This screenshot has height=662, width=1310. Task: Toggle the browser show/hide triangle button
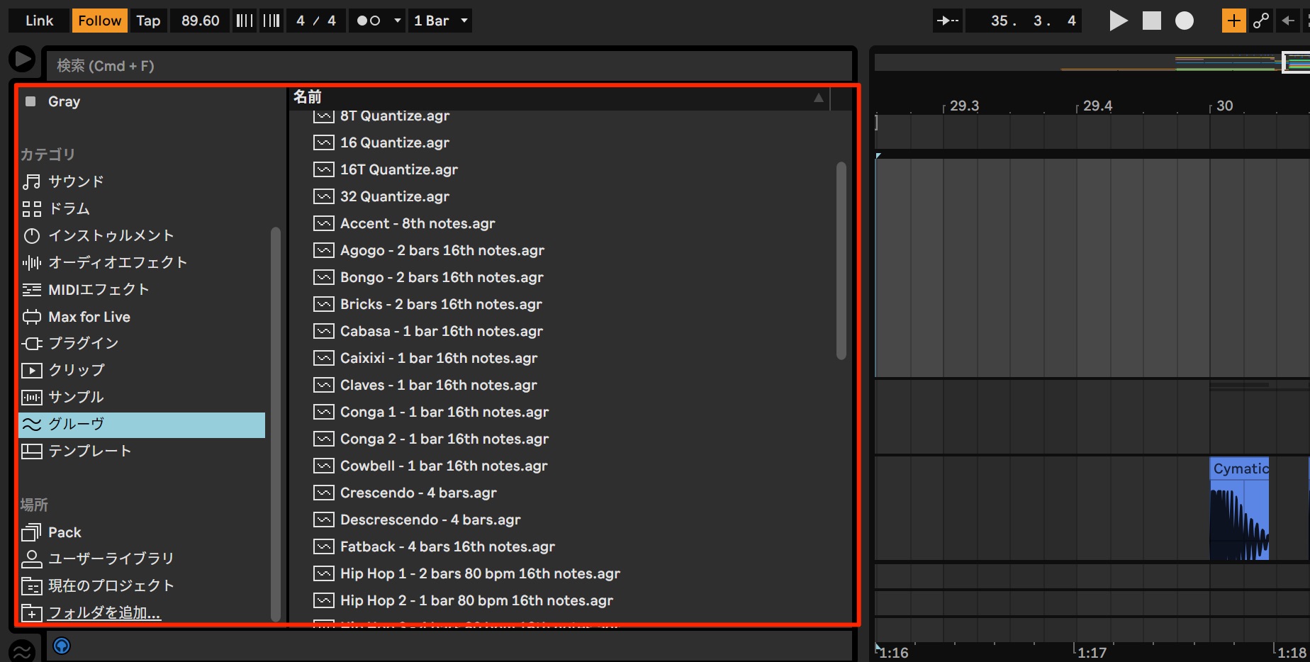tap(22, 59)
